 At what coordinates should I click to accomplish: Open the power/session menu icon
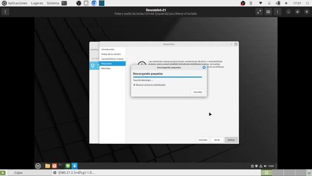(x=308, y=3)
